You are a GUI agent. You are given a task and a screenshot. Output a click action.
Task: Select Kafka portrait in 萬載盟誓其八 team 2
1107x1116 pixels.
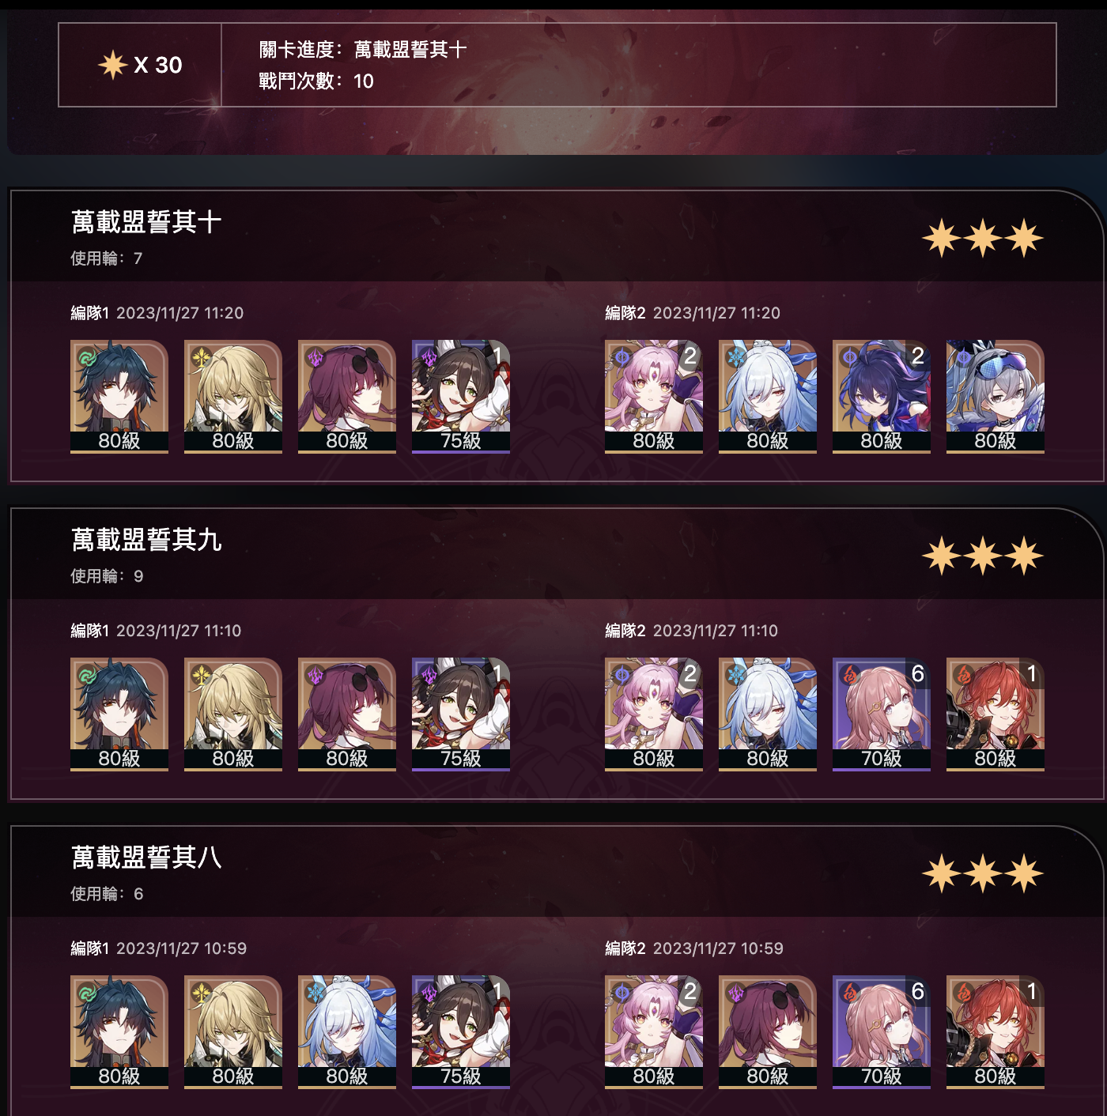point(768,1032)
